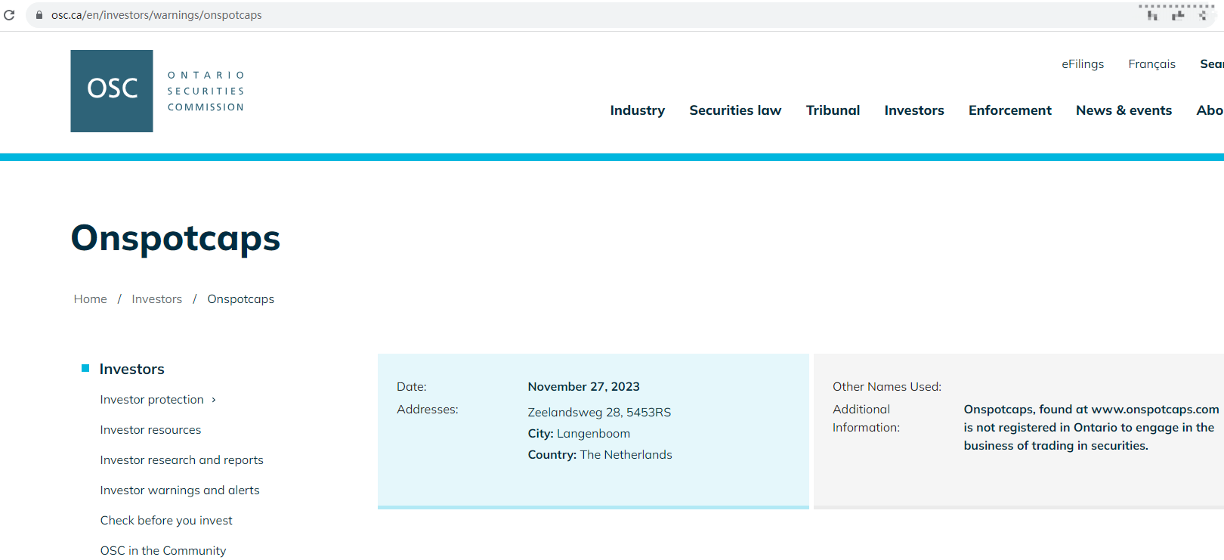The height and width of the screenshot is (560, 1224).
Task: Open the Enforcement navigation menu
Action: 1009,110
